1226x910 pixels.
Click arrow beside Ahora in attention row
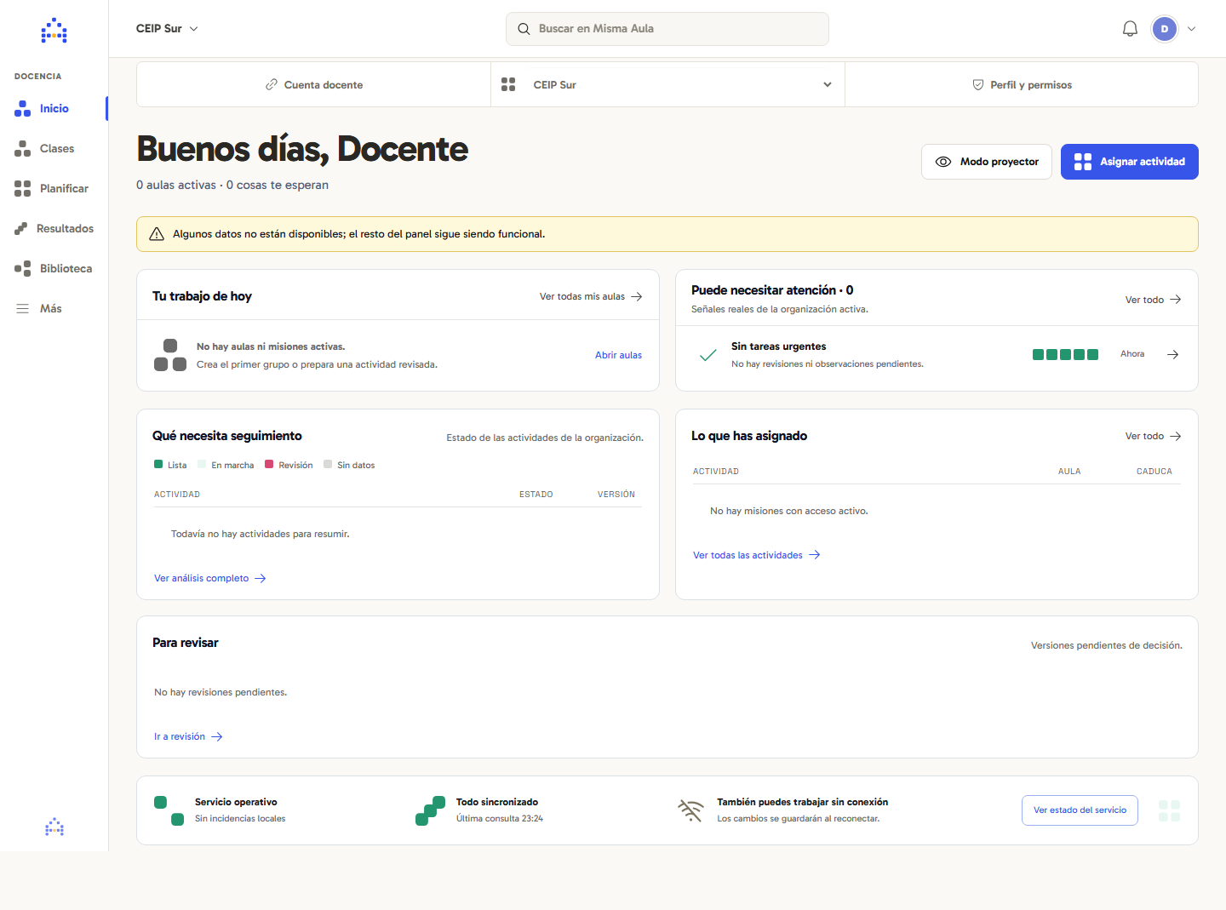1173,354
